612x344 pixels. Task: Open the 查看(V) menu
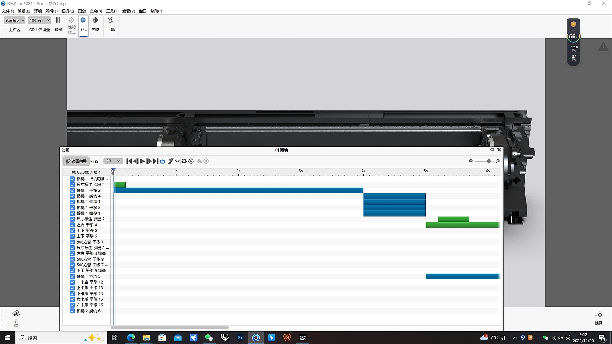point(129,11)
